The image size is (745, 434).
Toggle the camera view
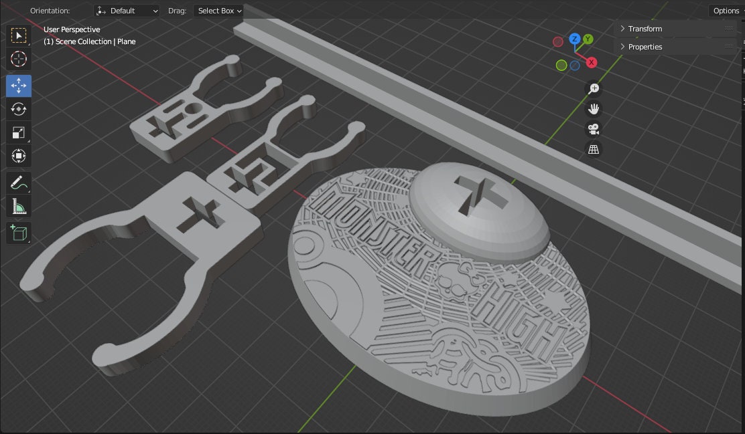pos(594,129)
